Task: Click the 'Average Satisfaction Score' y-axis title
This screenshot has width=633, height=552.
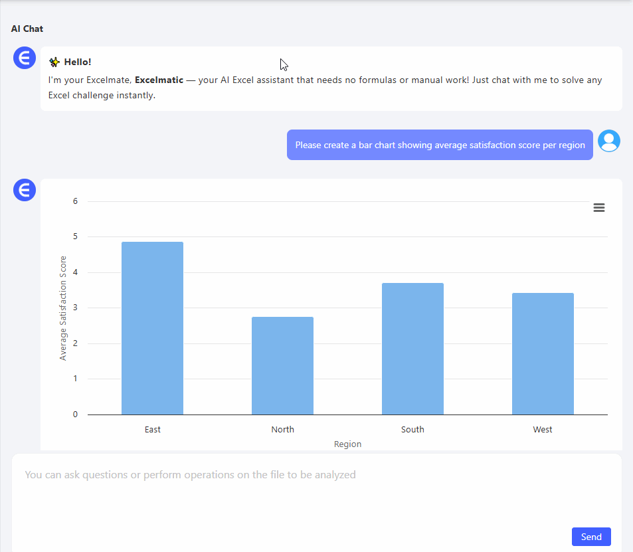Action: 64,308
